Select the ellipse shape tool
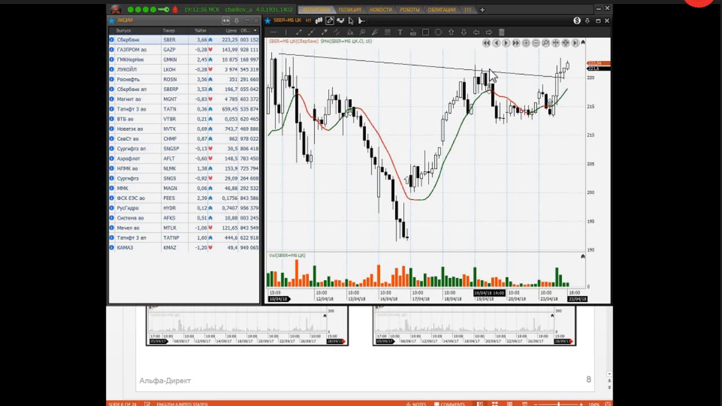 coord(438,32)
